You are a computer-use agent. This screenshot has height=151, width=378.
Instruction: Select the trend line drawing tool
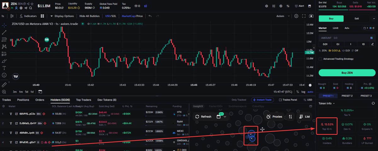(4, 32)
